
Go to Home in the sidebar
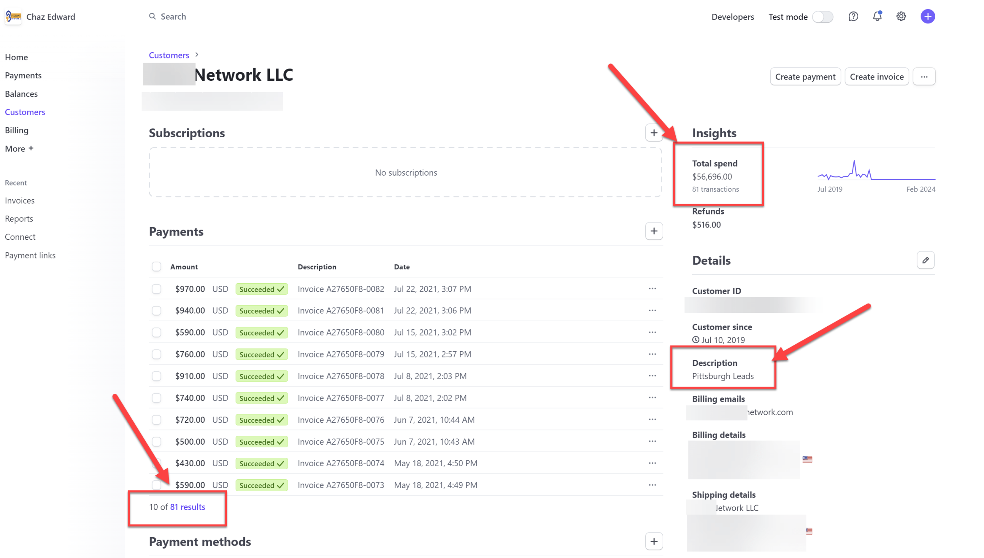pyautogui.click(x=17, y=57)
